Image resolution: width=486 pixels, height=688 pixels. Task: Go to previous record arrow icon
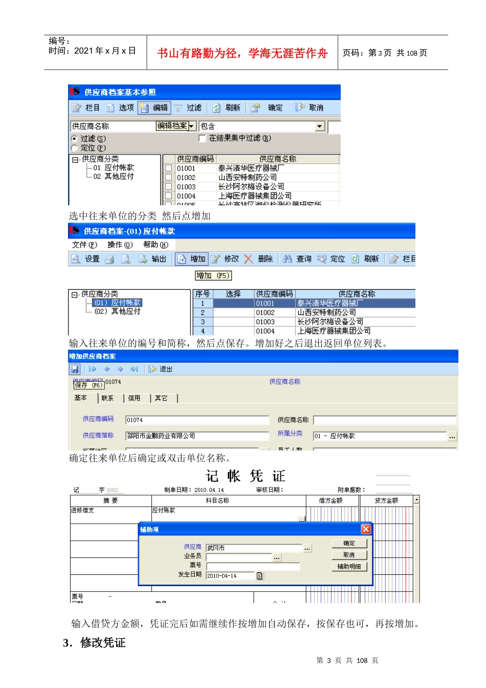[107, 369]
